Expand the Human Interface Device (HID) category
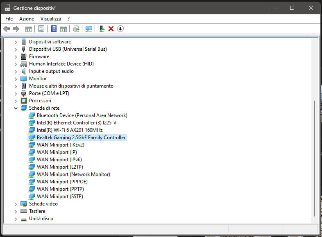The width and height of the screenshot is (322, 237). 16,64
